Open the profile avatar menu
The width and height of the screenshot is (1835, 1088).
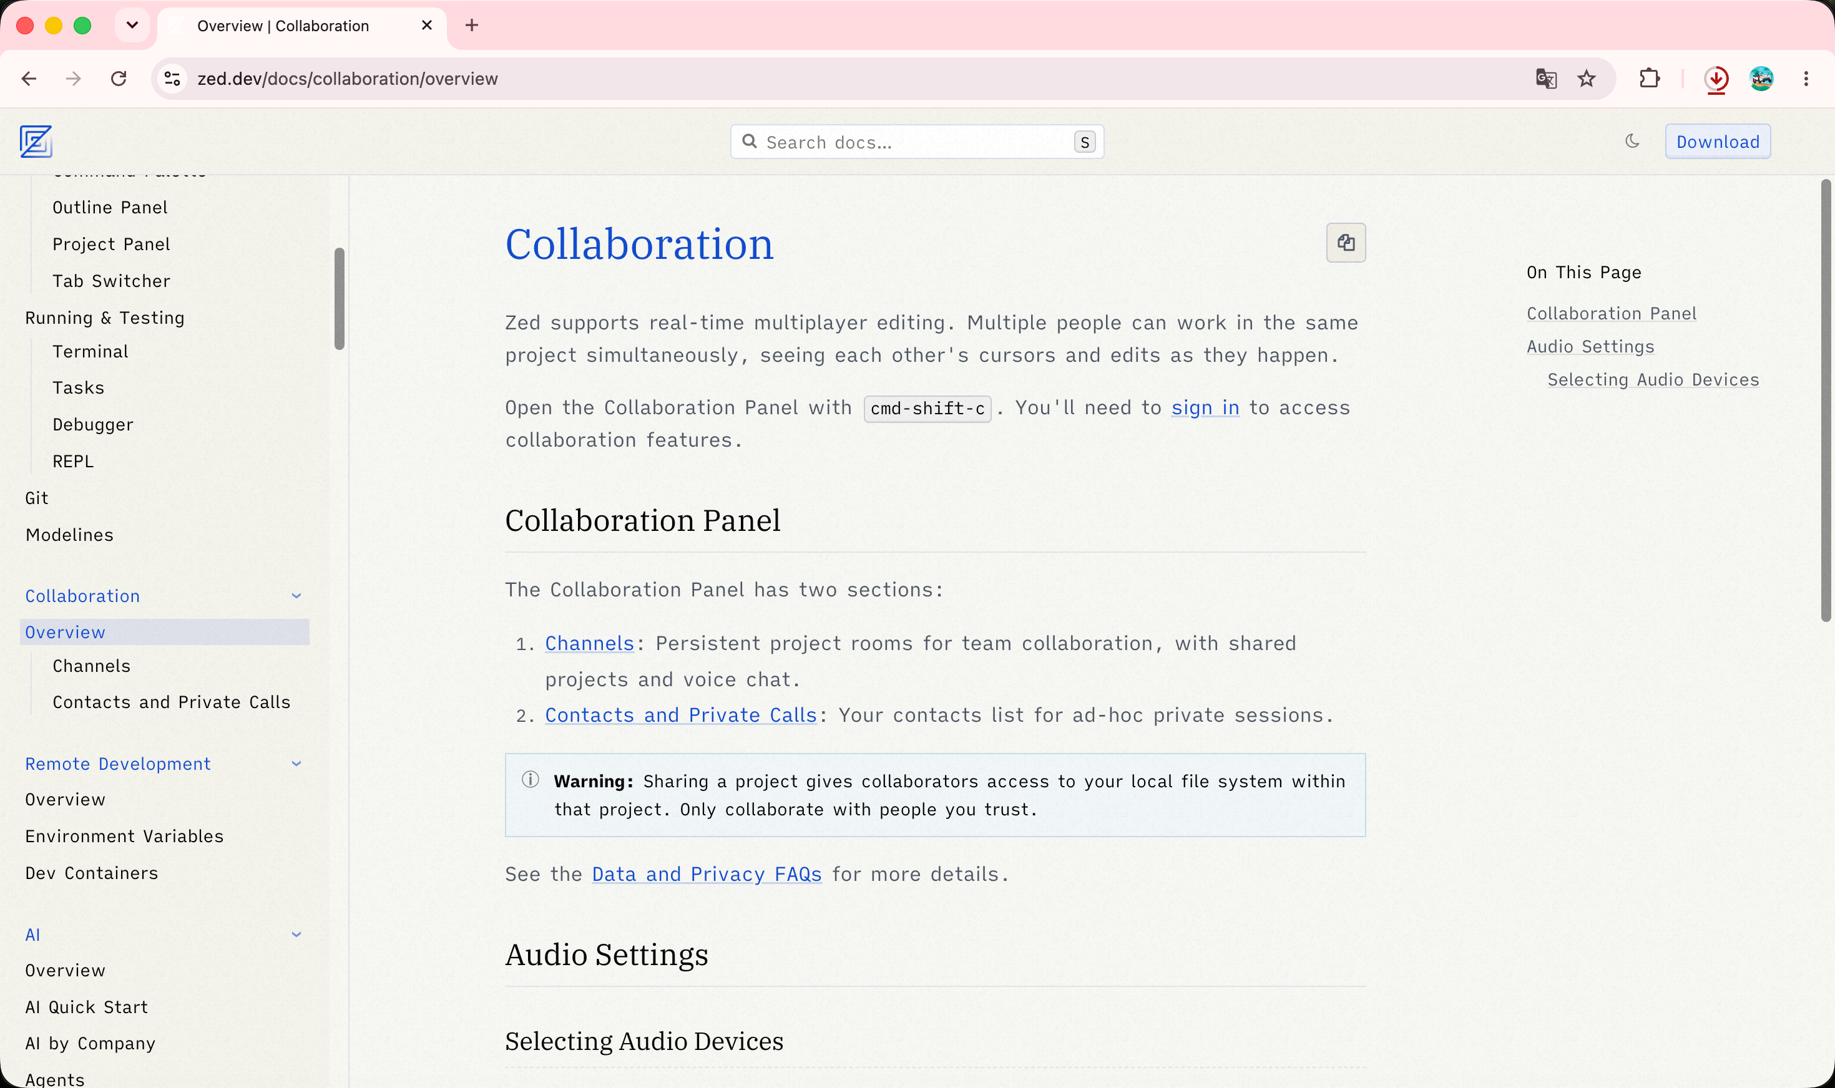pyautogui.click(x=1761, y=79)
